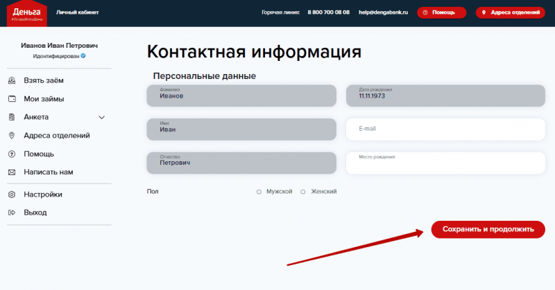Image resolution: width=555 pixels, height=290 pixels.
Task: Click the Помощь question mark icon in sidebar
Action: (x=12, y=154)
